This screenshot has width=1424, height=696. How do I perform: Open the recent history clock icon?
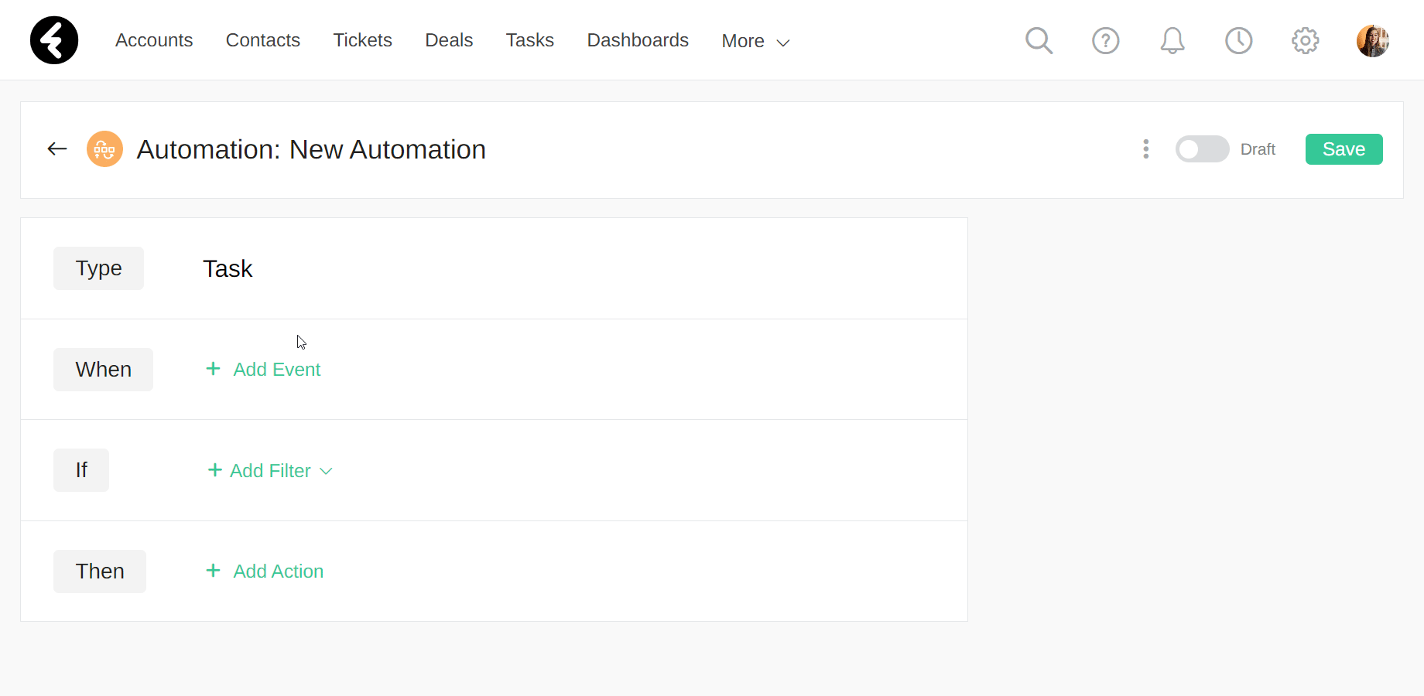(x=1238, y=40)
